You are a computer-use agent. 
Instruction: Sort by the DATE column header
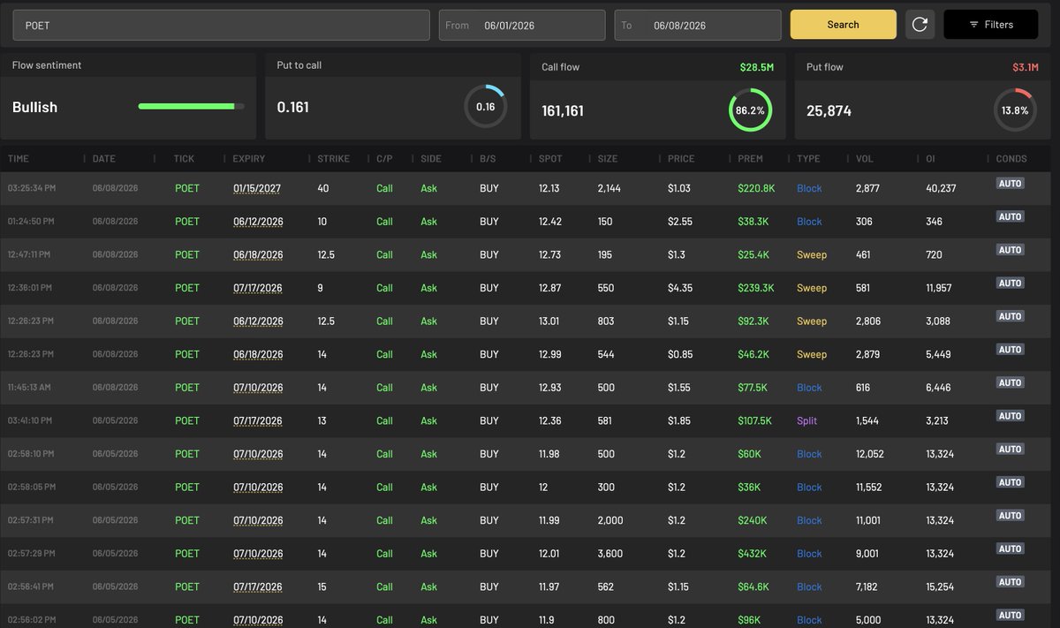[x=103, y=159]
